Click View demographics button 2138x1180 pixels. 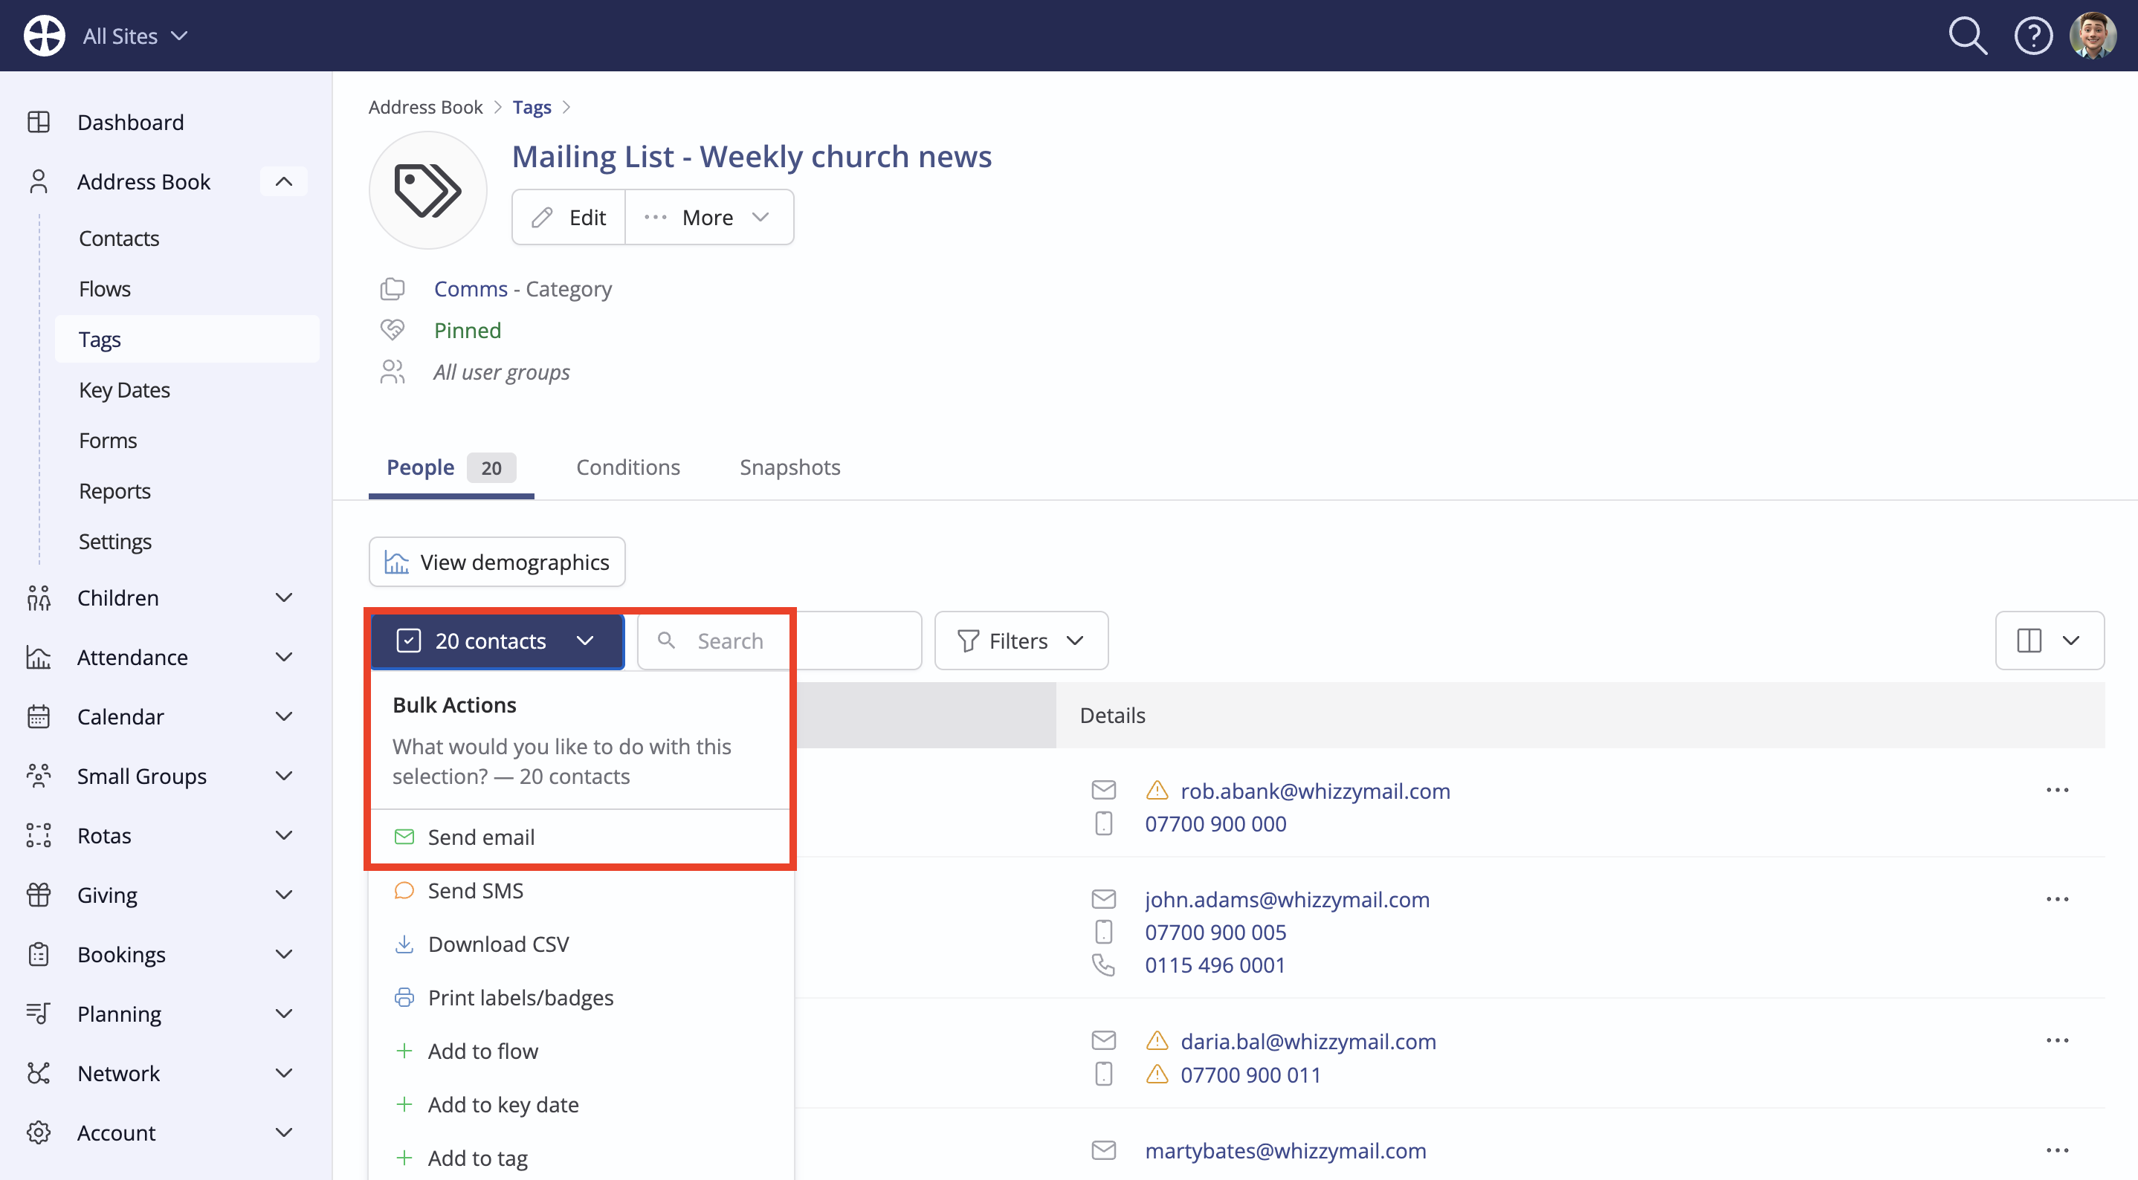coord(497,562)
